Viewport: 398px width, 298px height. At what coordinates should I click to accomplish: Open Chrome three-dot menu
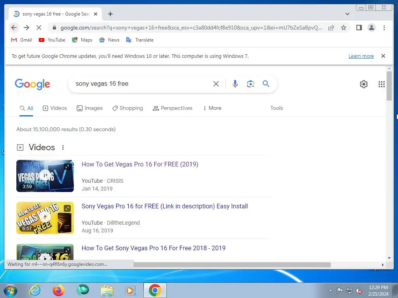pos(384,28)
